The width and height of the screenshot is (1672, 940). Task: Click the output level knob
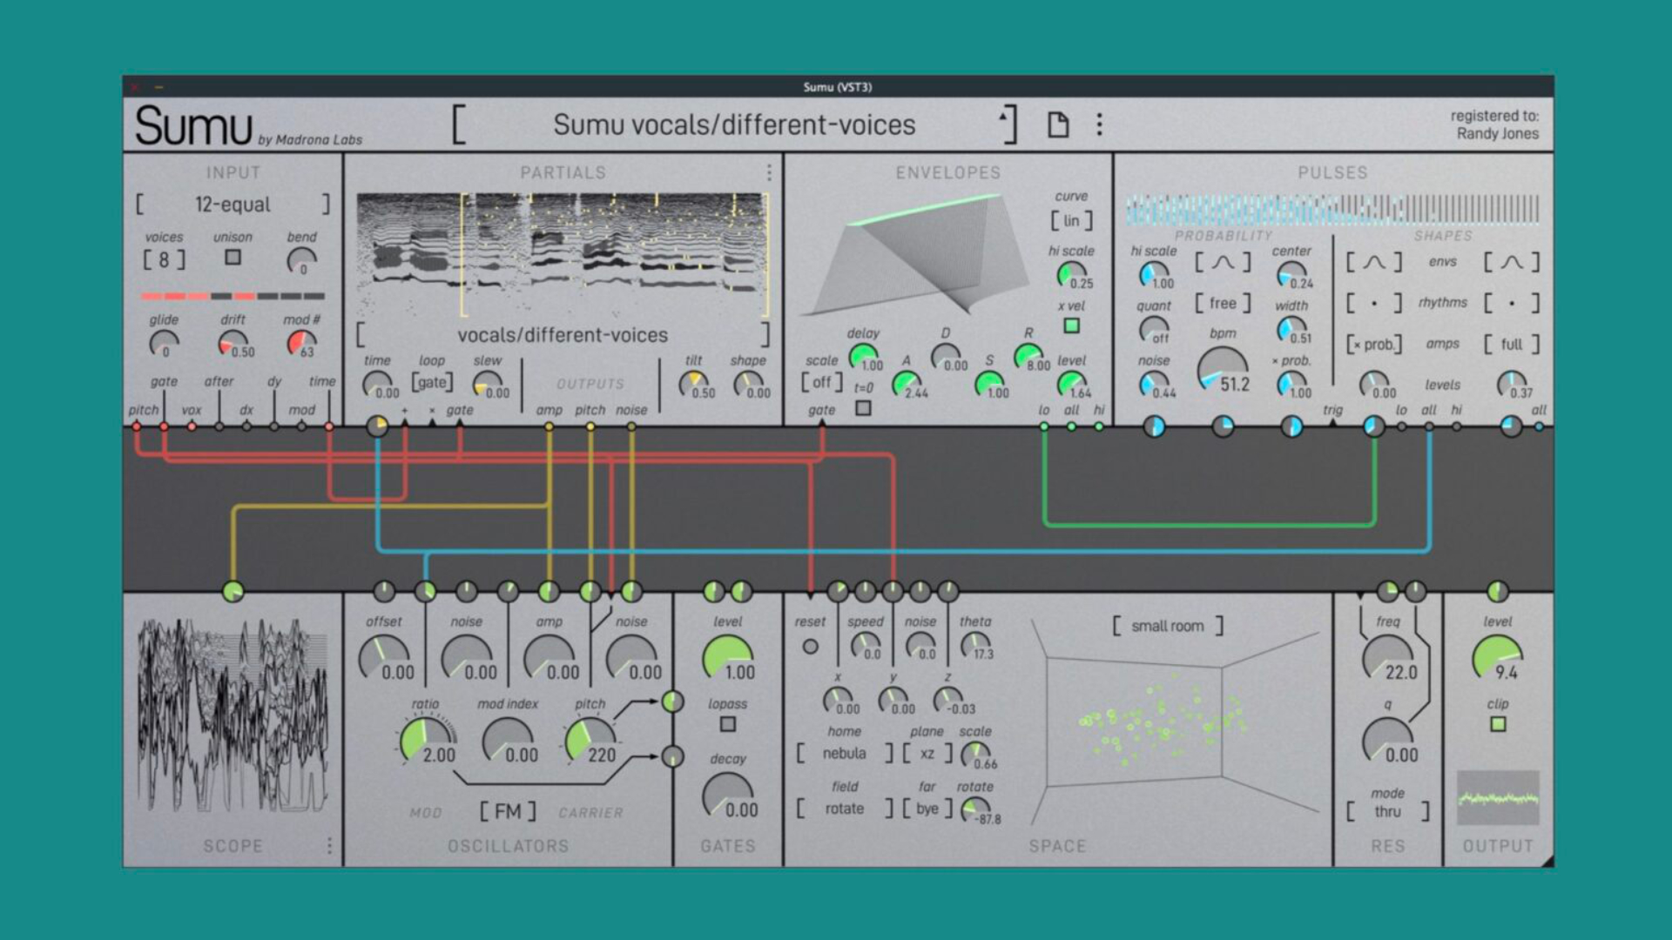coord(1496,658)
